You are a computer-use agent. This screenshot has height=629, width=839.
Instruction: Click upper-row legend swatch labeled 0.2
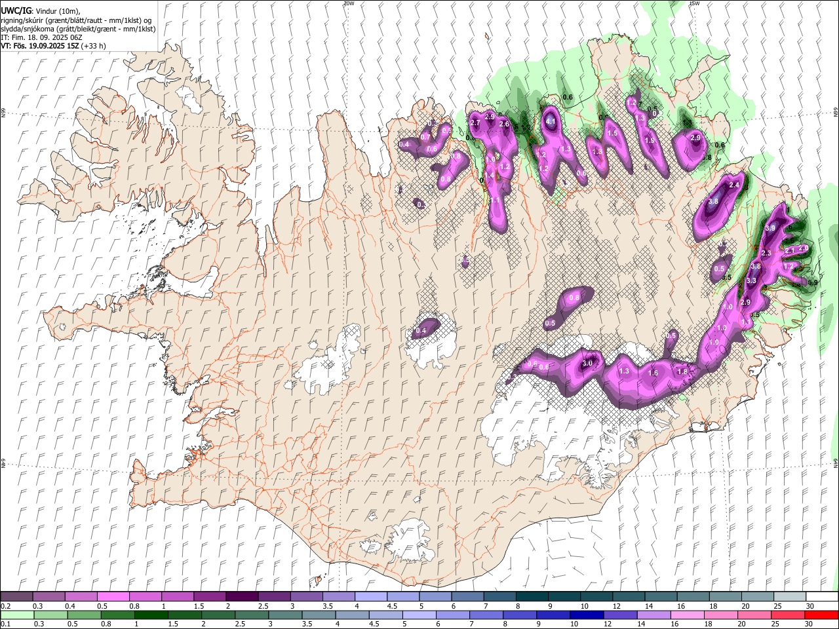point(16,597)
